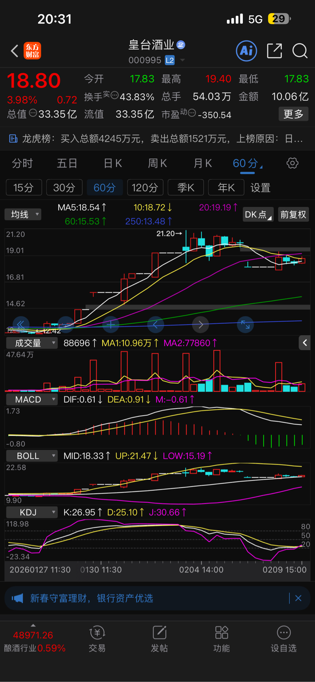The width and height of the screenshot is (315, 682).
Task: Jump to earliest data double-left arrow
Action: (x=21, y=325)
